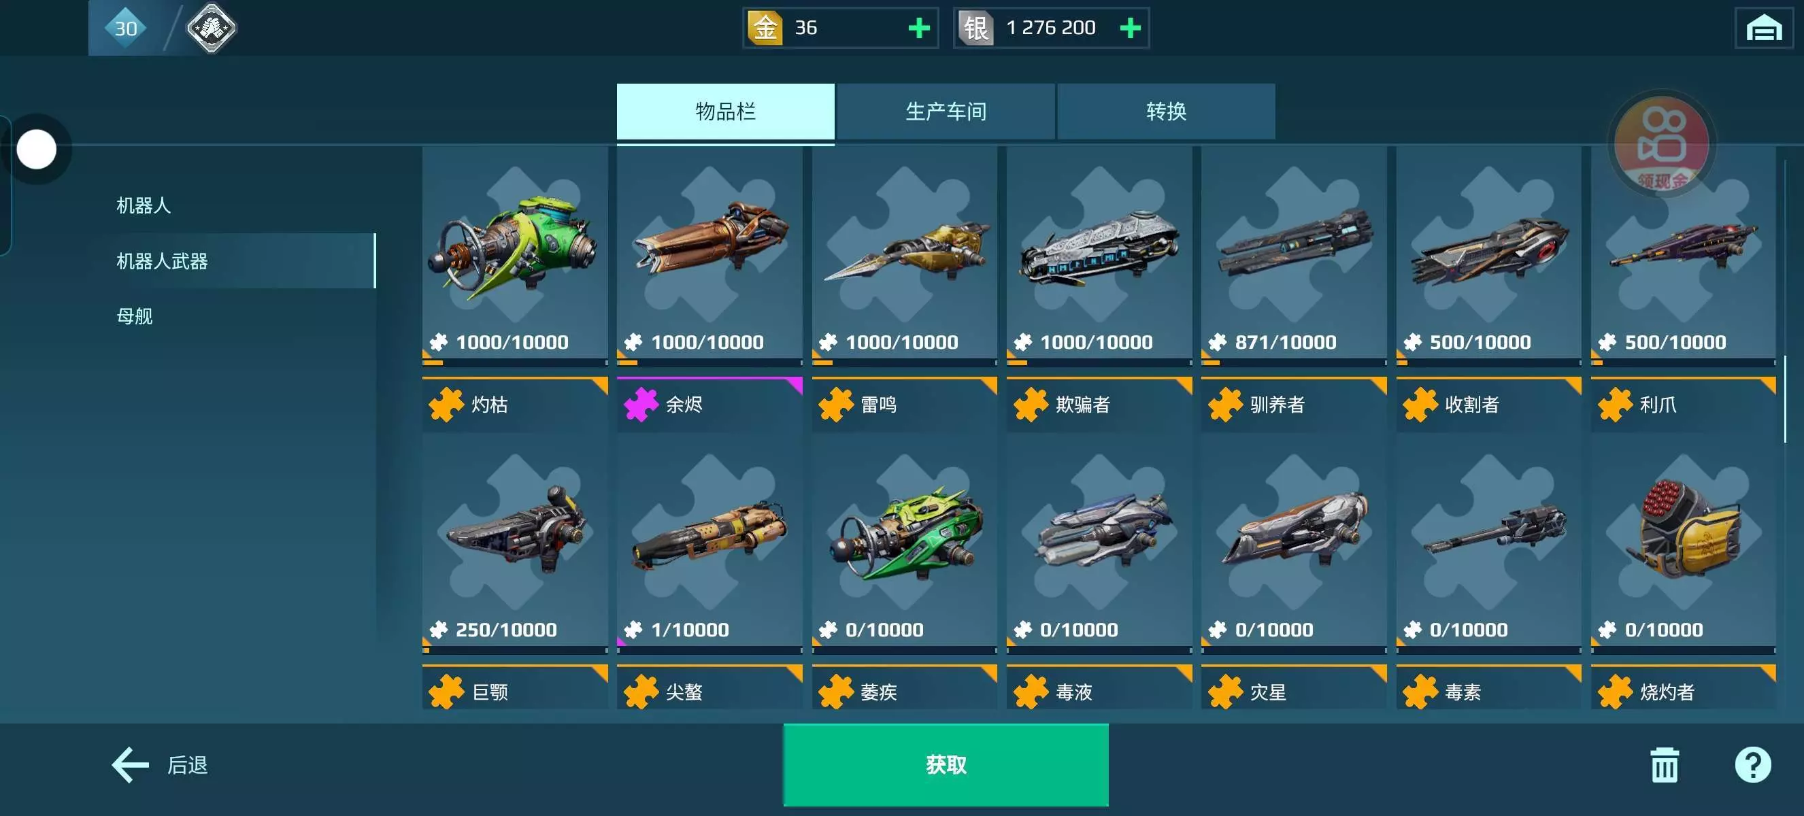Switch to the 转换 tab

pyautogui.click(x=1166, y=112)
